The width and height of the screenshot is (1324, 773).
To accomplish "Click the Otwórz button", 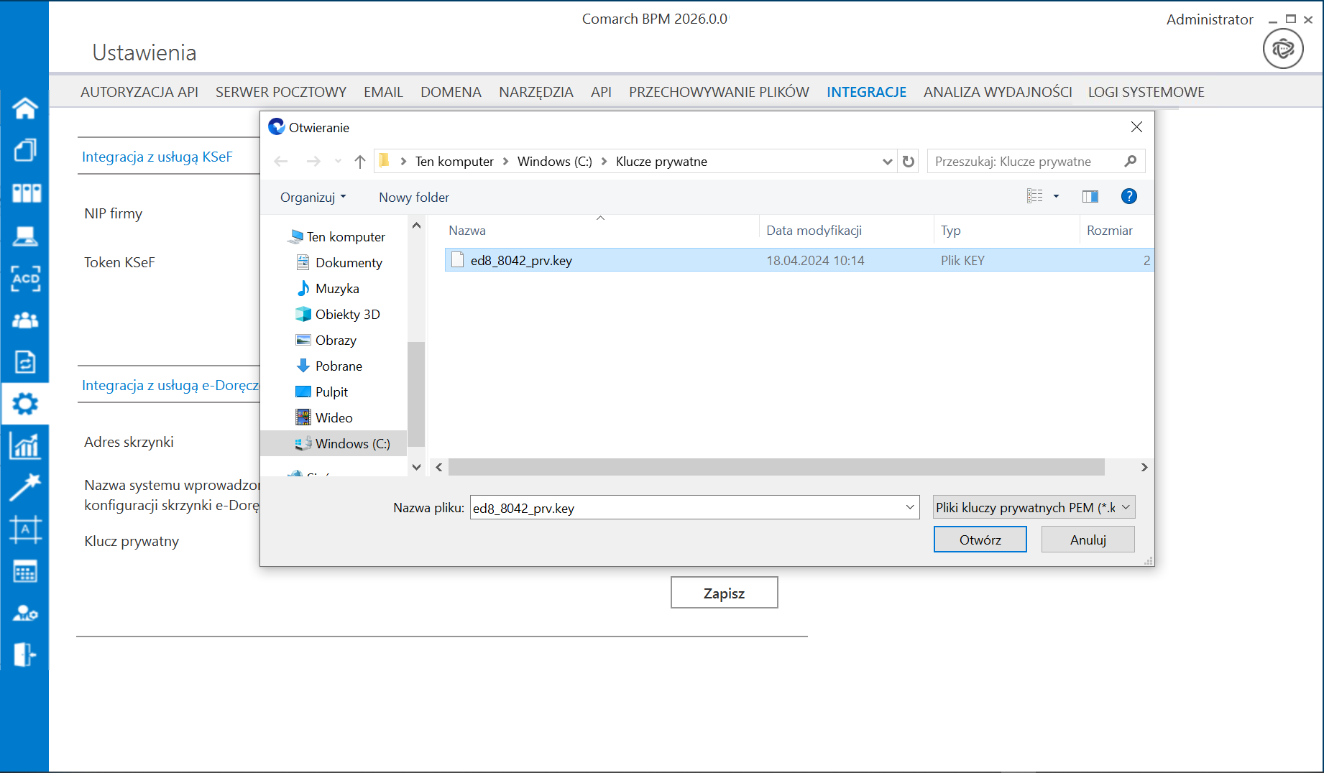I will 980,540.
